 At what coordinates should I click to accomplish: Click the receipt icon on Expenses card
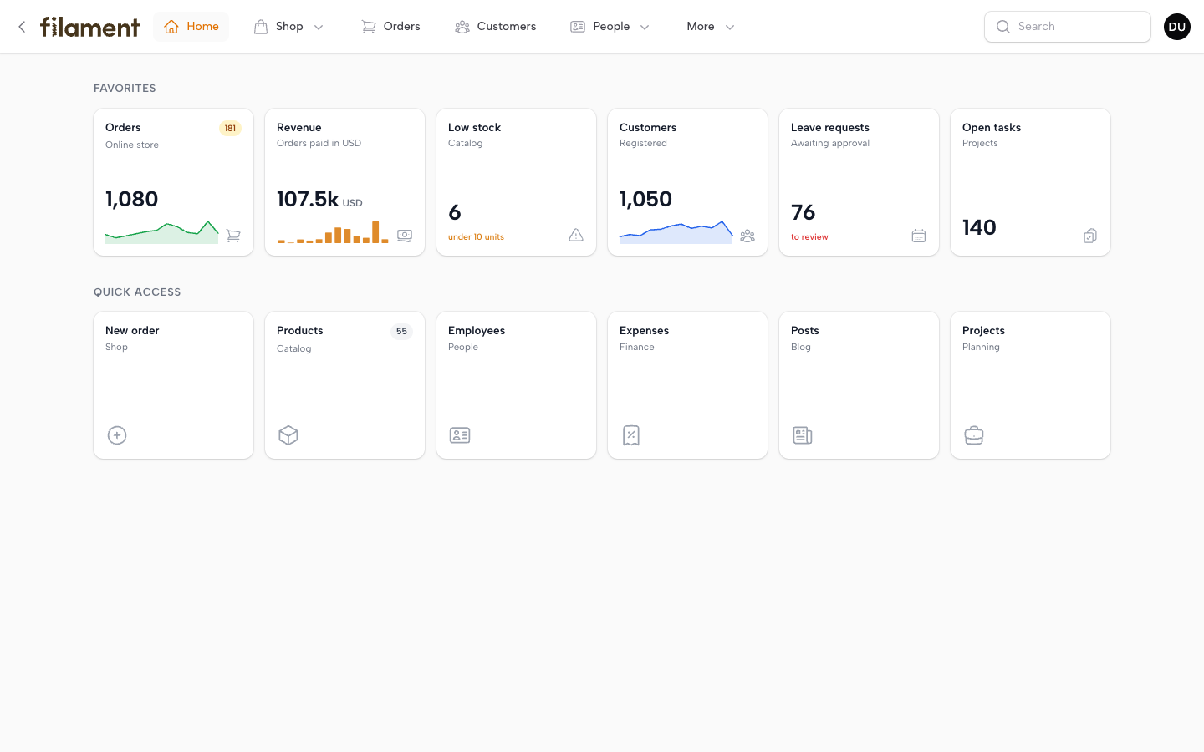[x=631, y=435]
